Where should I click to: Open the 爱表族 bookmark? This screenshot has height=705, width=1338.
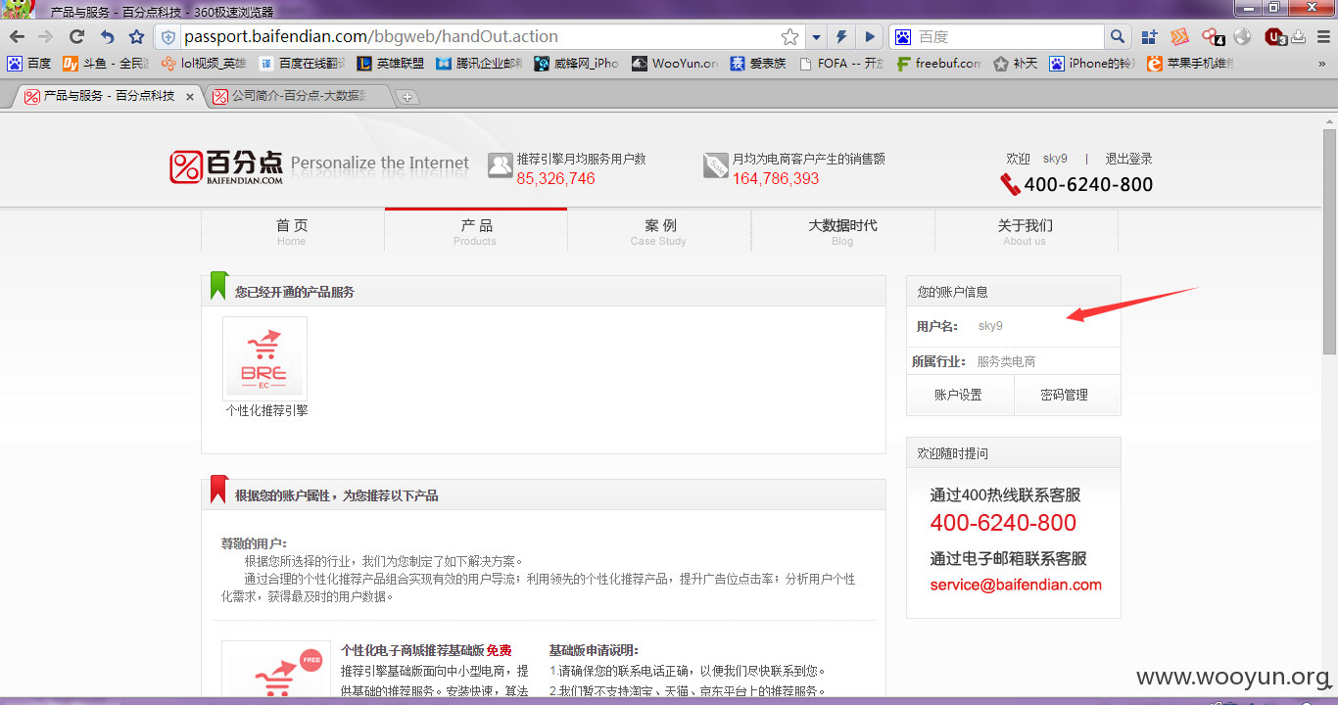(757, 64)
